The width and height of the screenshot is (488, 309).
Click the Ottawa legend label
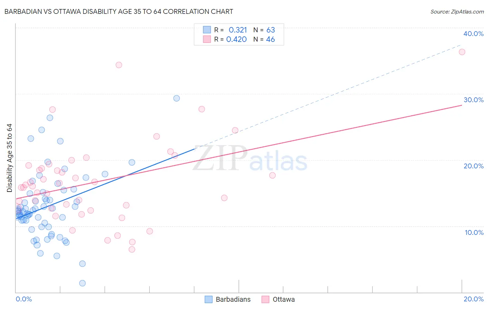[284, 299]
